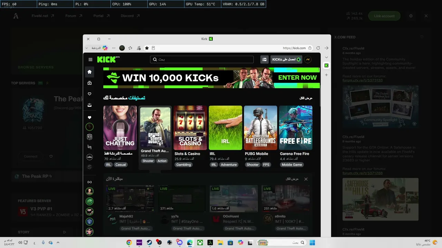
Task: Click the WIN 10,000 KICKs banner
Action: click(x=211, y=78)
